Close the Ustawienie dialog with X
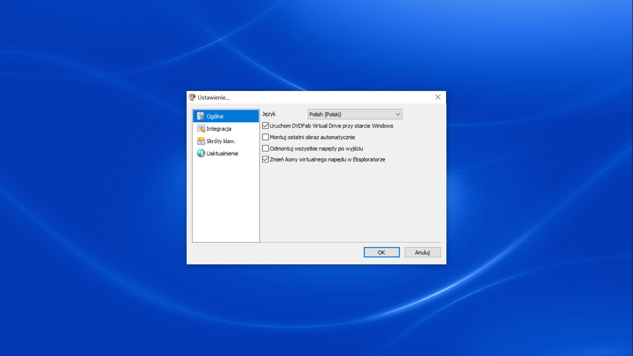633x356 pixels. [438, 97]
